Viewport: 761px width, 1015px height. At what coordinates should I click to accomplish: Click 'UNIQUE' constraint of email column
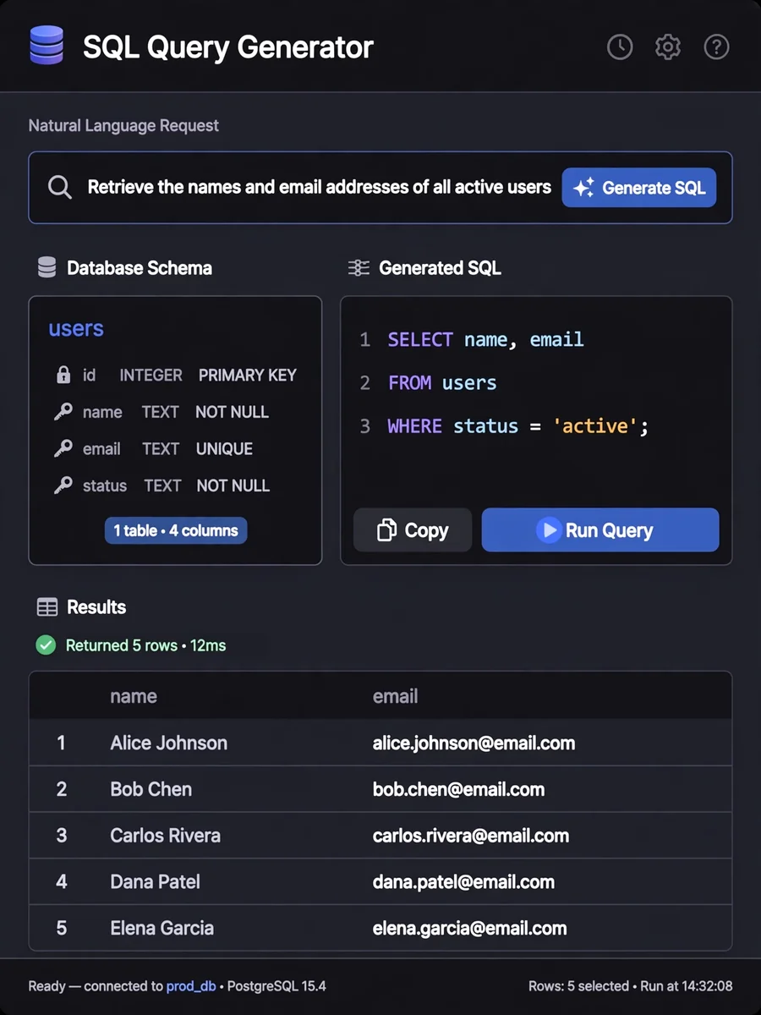[x=225, y=449]
